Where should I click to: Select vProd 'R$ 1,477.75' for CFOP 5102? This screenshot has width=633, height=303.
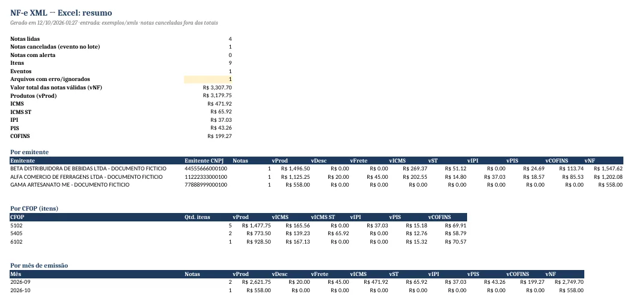[x=256, y=226]
